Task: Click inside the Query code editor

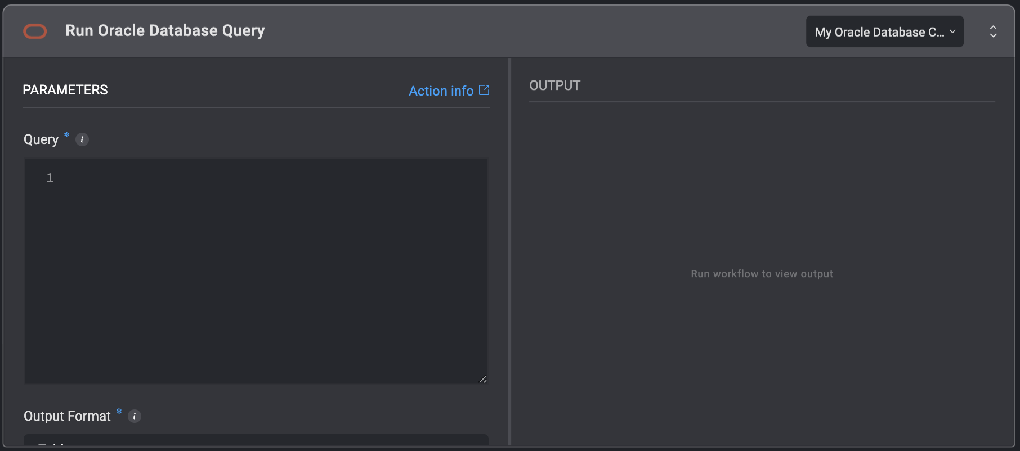Action: pyautogui.click(x=256, y=271)
